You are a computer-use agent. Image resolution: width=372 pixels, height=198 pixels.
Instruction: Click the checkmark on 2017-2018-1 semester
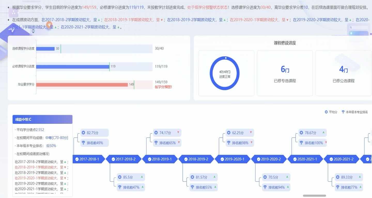(x=77, y=159)
